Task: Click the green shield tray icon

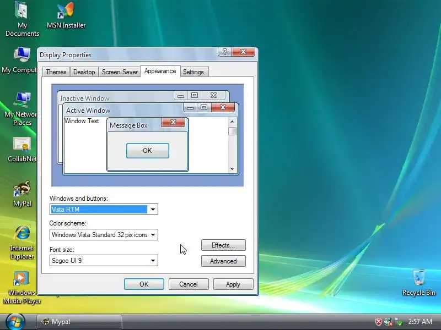Action: [x=399, y=322]
